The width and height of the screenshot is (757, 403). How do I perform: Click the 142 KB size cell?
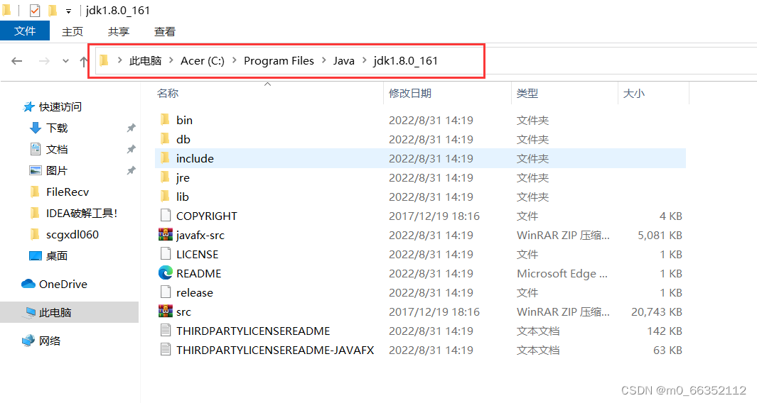(665, 331)
